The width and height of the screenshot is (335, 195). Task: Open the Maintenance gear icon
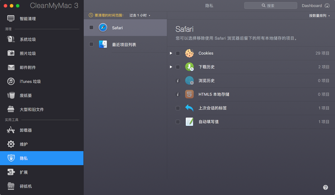coord(11,144)
